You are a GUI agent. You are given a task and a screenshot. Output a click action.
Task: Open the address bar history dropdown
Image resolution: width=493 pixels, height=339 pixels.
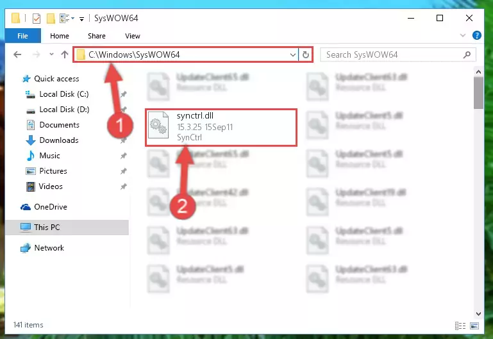(293, 55)
